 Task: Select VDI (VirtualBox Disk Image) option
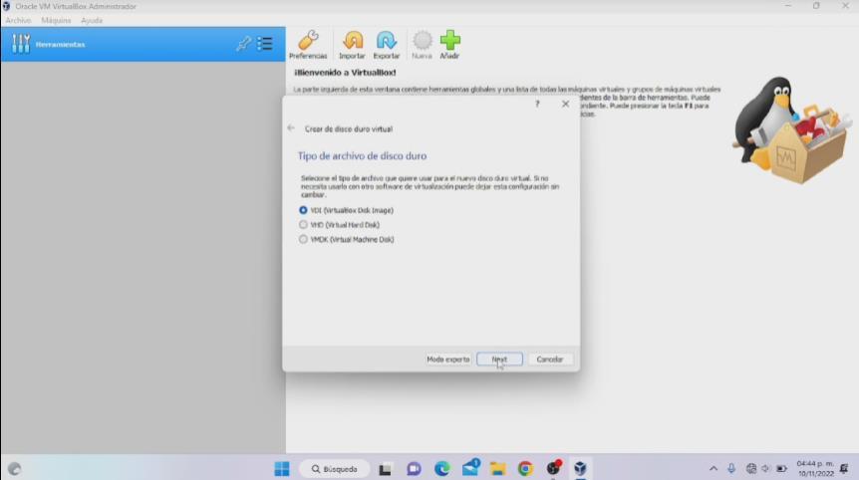click(346, 210)
